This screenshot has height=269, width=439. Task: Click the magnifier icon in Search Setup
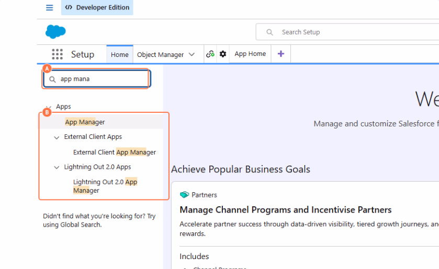tap(269, 32)
